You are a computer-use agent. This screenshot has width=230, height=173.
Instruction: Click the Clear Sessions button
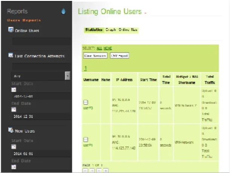(95, 56)
